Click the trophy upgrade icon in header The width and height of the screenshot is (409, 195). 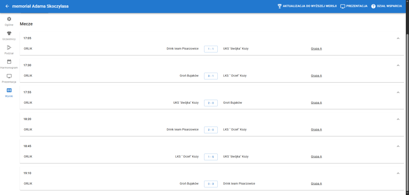(x=280, y=6)
